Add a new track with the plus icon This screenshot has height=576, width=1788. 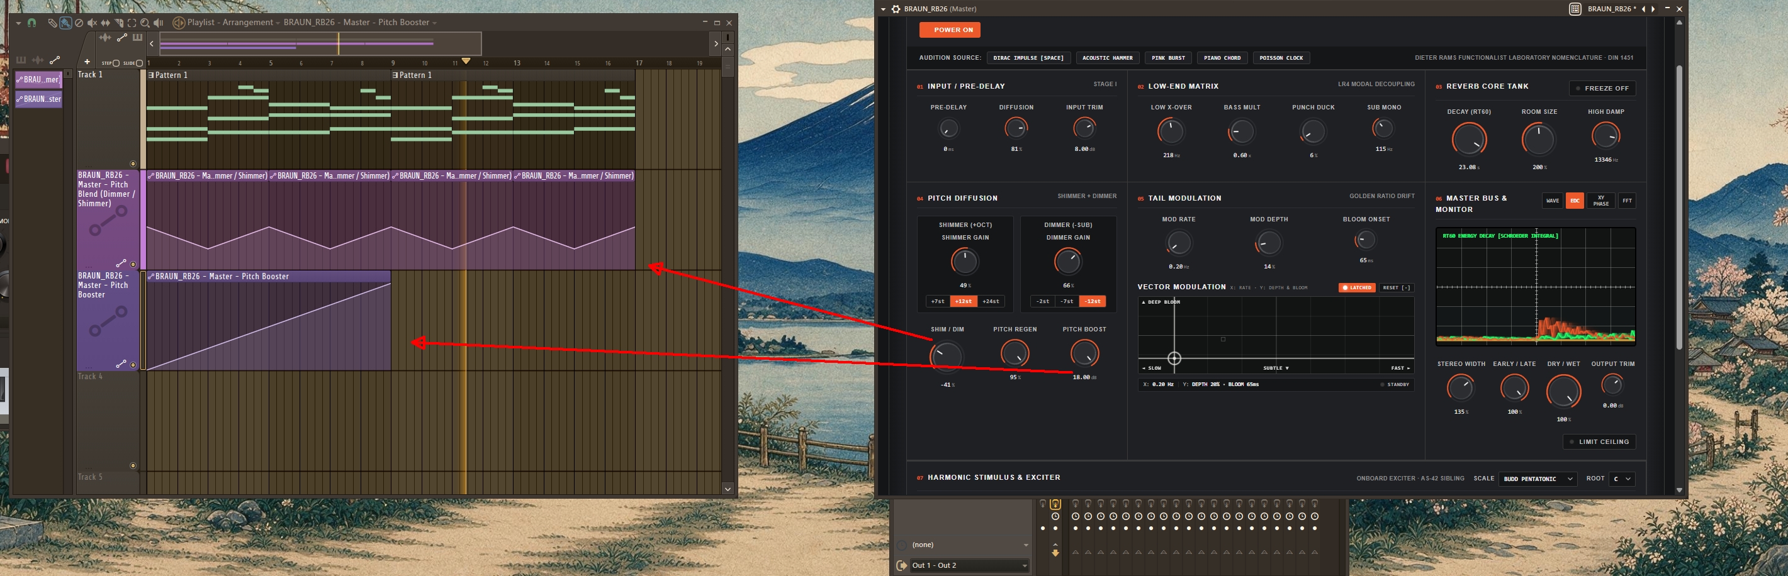87,62
